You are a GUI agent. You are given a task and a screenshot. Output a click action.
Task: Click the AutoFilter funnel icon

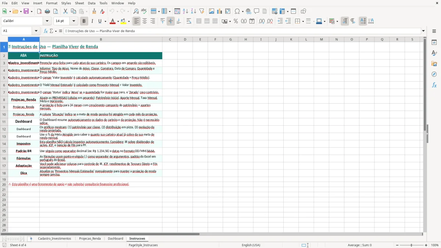tap(201, 11)
